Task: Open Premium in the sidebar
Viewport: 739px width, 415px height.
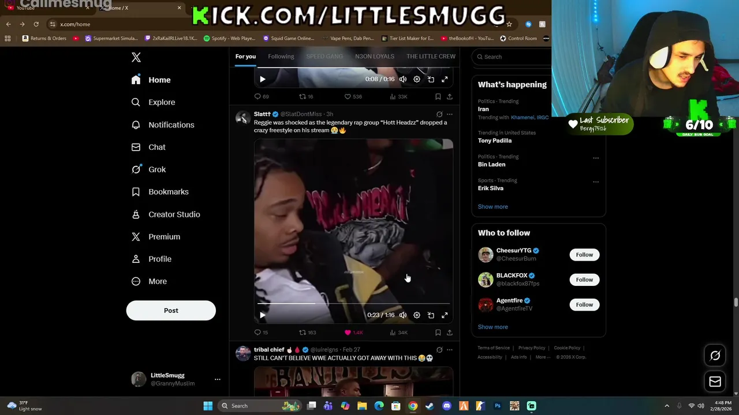Action: click(x=156, y=237)
